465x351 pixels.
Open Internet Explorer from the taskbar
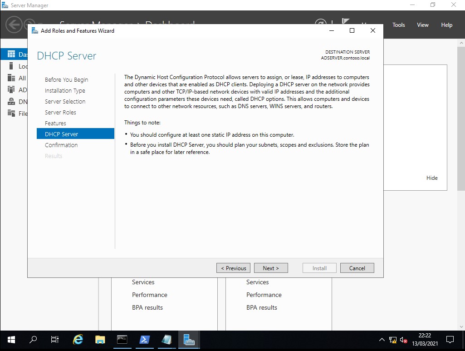(78, 340)
